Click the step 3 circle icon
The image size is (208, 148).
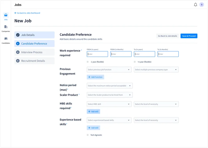point(18,52)
